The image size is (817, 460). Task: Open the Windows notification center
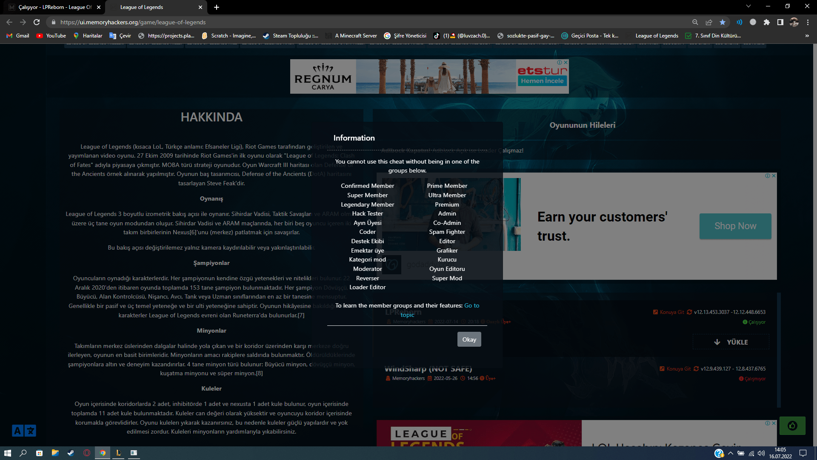click(803, 453)
